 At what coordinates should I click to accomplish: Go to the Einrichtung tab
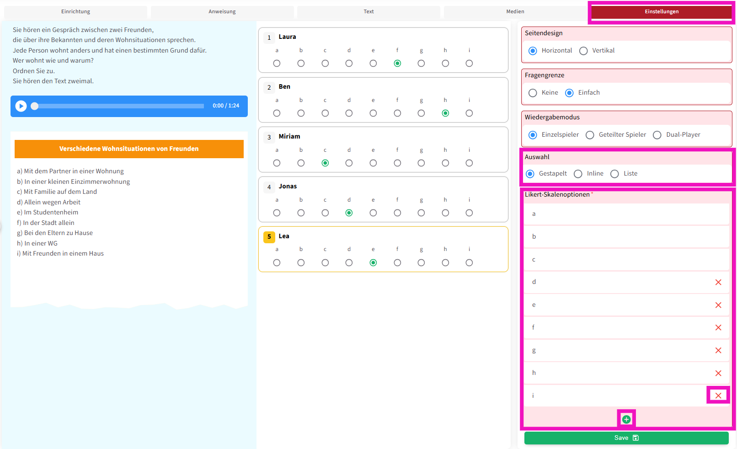[76, 12]
